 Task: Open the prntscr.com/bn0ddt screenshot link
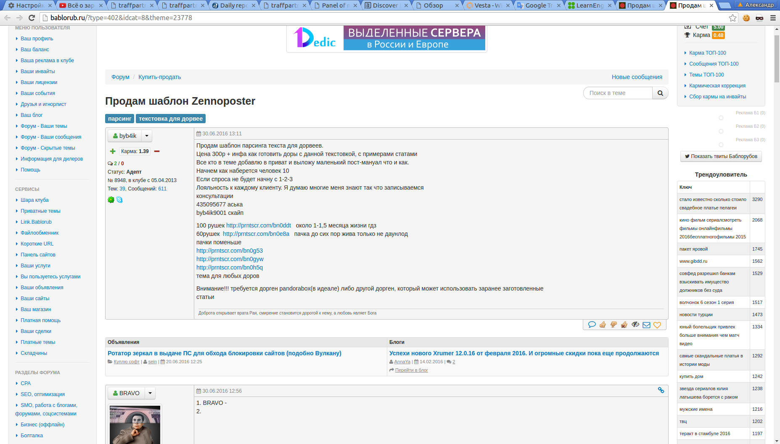coord(259,225)
